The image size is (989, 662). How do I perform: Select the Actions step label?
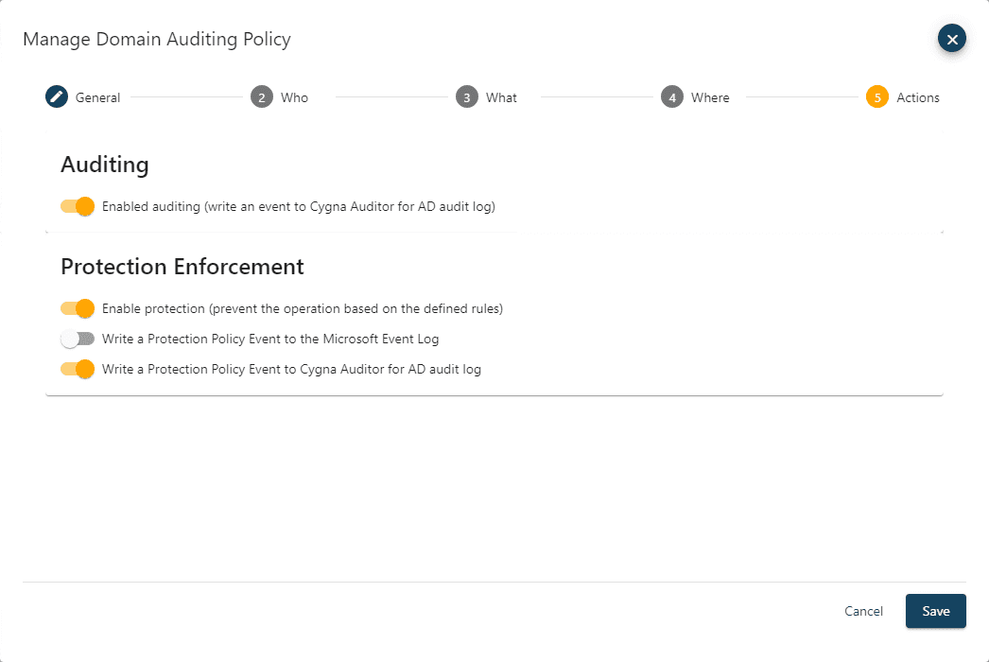[x=917, y=97]
